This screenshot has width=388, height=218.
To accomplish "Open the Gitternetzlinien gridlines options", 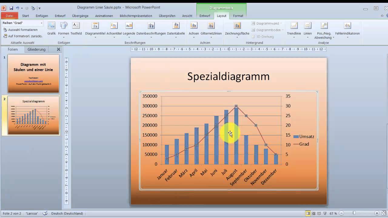I will (x=211, y=30).
